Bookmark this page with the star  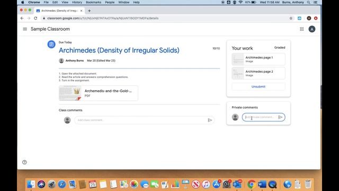point(291,18)
